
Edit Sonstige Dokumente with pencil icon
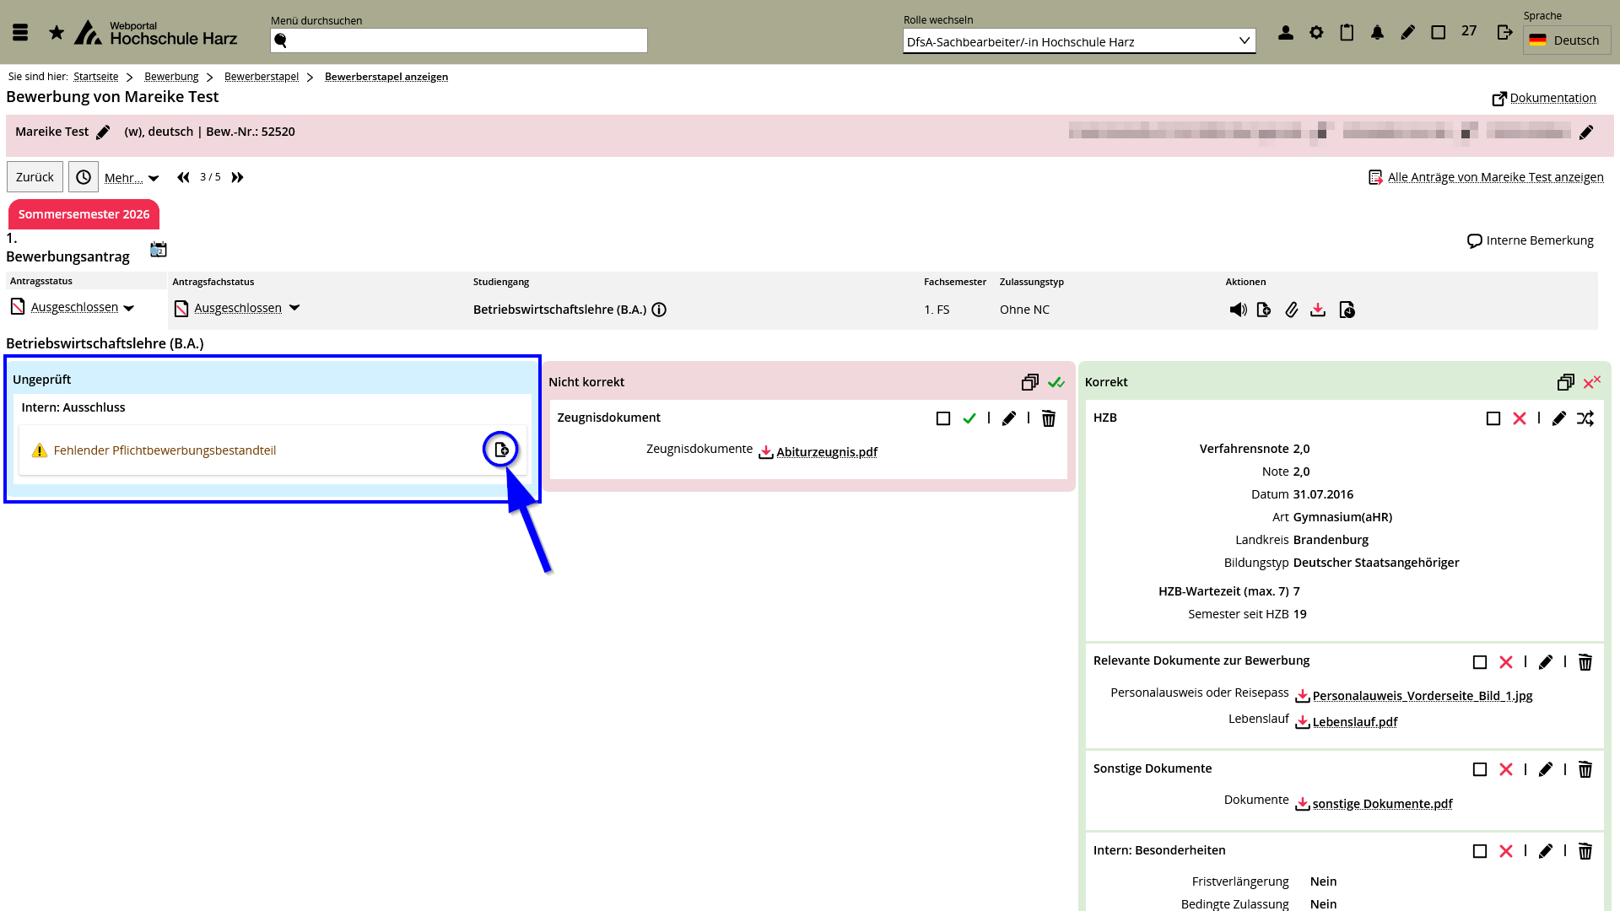(1545, 769)
